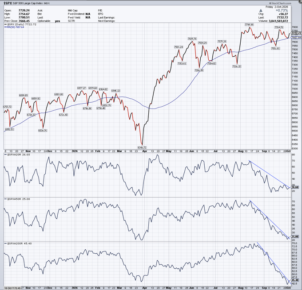This screenshot has height=290, width=302.
Task: Select the Low value 7700.51
Action: click(x=24, y=17)
